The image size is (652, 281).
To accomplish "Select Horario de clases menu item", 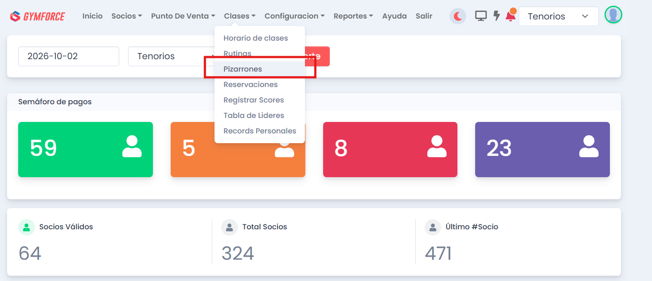I will point(260,38).
